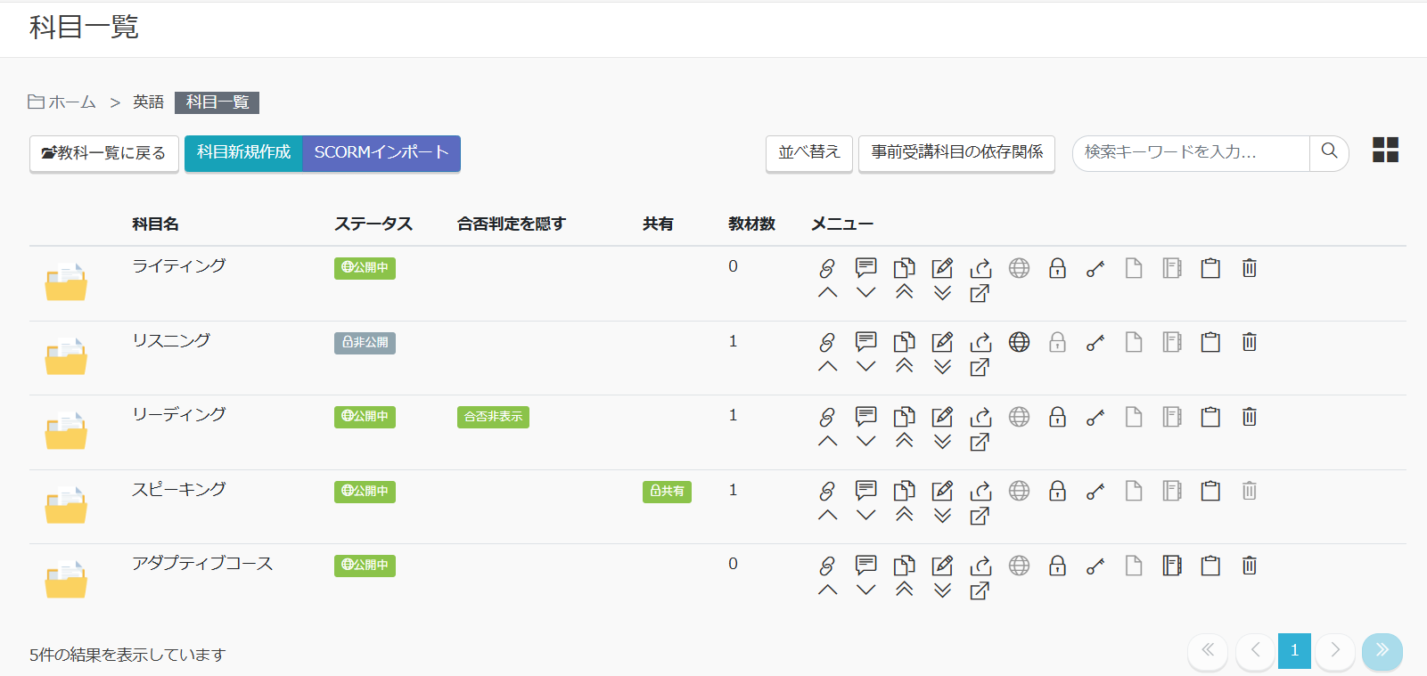Move リーディング down with single chevron
The width and height of the screenshot is (1427, 676).
[x=865, y=442]
